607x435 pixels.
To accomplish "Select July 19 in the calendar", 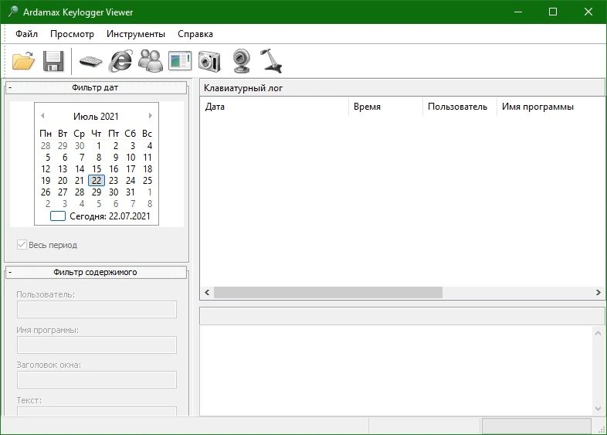I will click(46, 181).
